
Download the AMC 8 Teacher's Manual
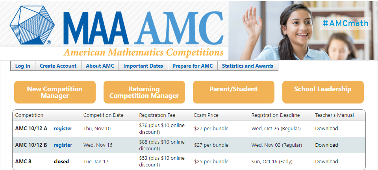(326, 161)
